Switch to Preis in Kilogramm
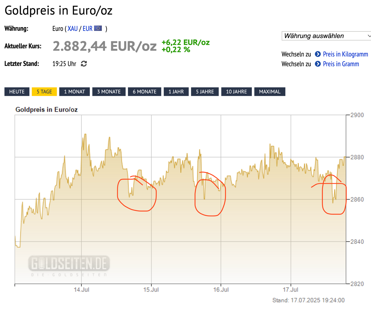 [345, 54]
